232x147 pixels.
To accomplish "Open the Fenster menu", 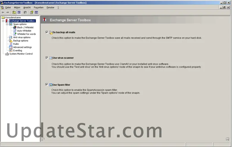I will (51, 7).
